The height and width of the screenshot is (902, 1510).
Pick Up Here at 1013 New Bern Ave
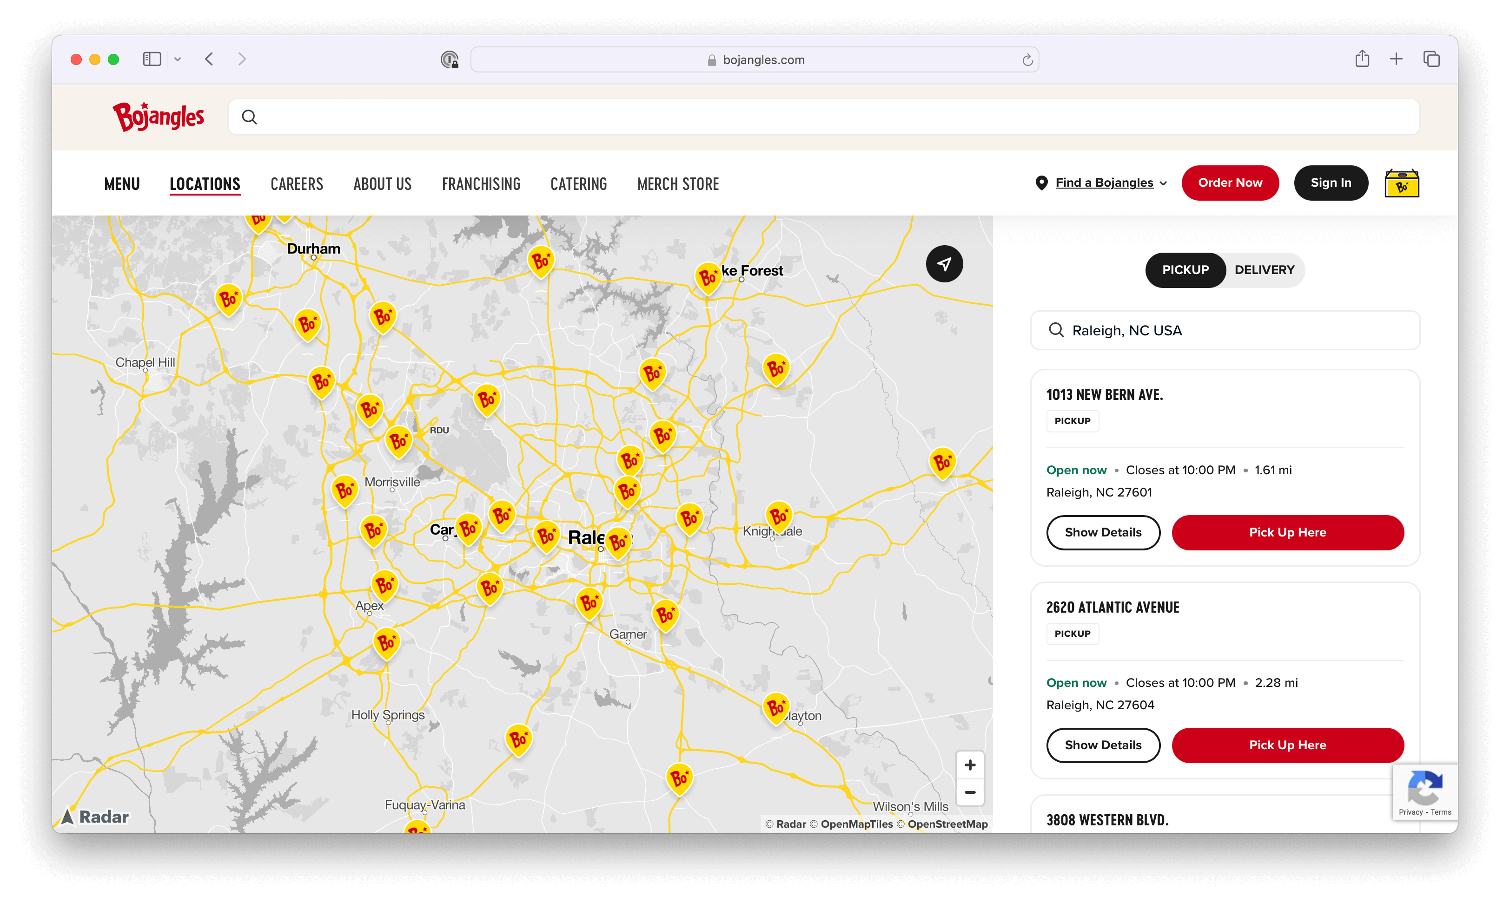(x=1287, y=532)
